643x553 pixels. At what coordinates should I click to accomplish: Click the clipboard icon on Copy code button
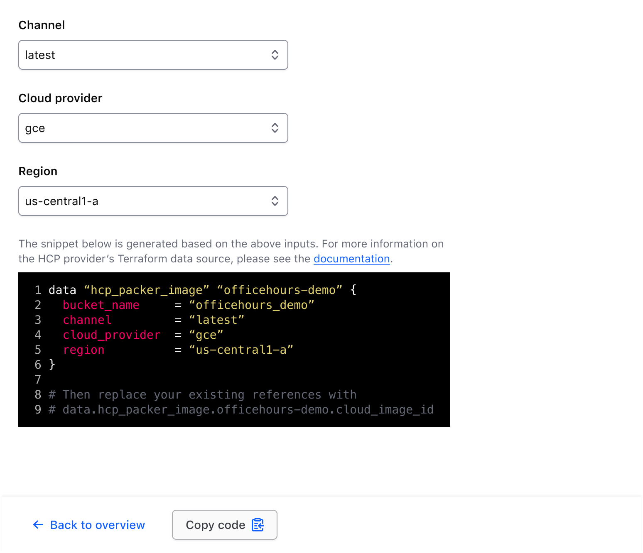(x=258, y=525)
